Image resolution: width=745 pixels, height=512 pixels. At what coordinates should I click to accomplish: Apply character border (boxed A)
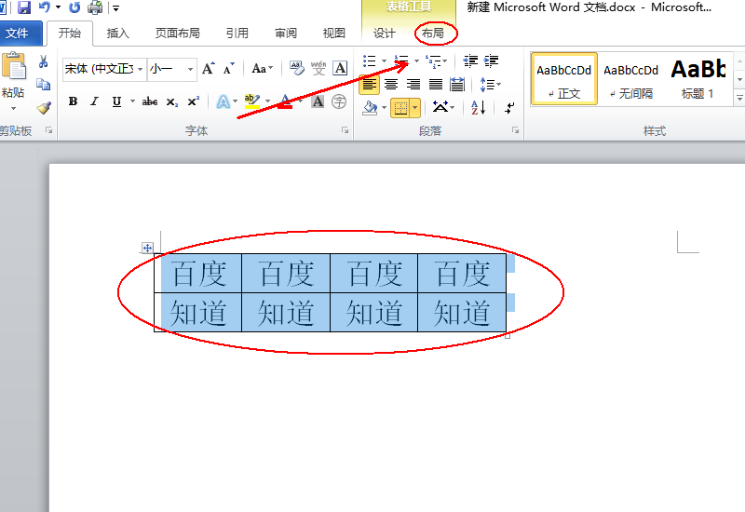pos(340,69)
